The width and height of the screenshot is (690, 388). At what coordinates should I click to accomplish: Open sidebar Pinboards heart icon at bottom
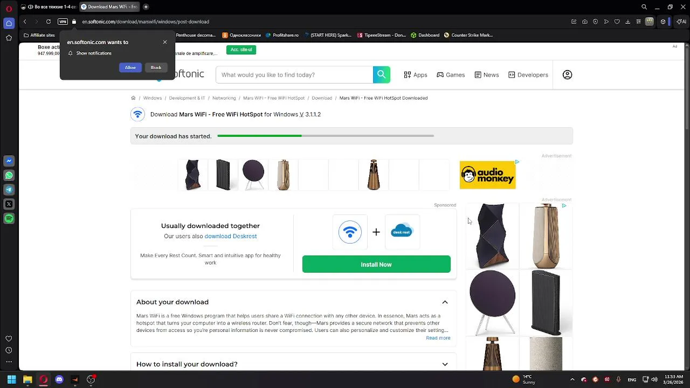pyautogui.click(x=9, y=338)
